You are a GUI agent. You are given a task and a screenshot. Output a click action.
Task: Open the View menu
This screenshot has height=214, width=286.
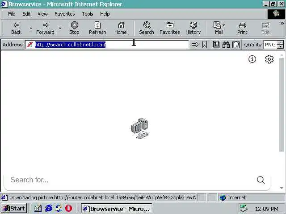[42, 14]
